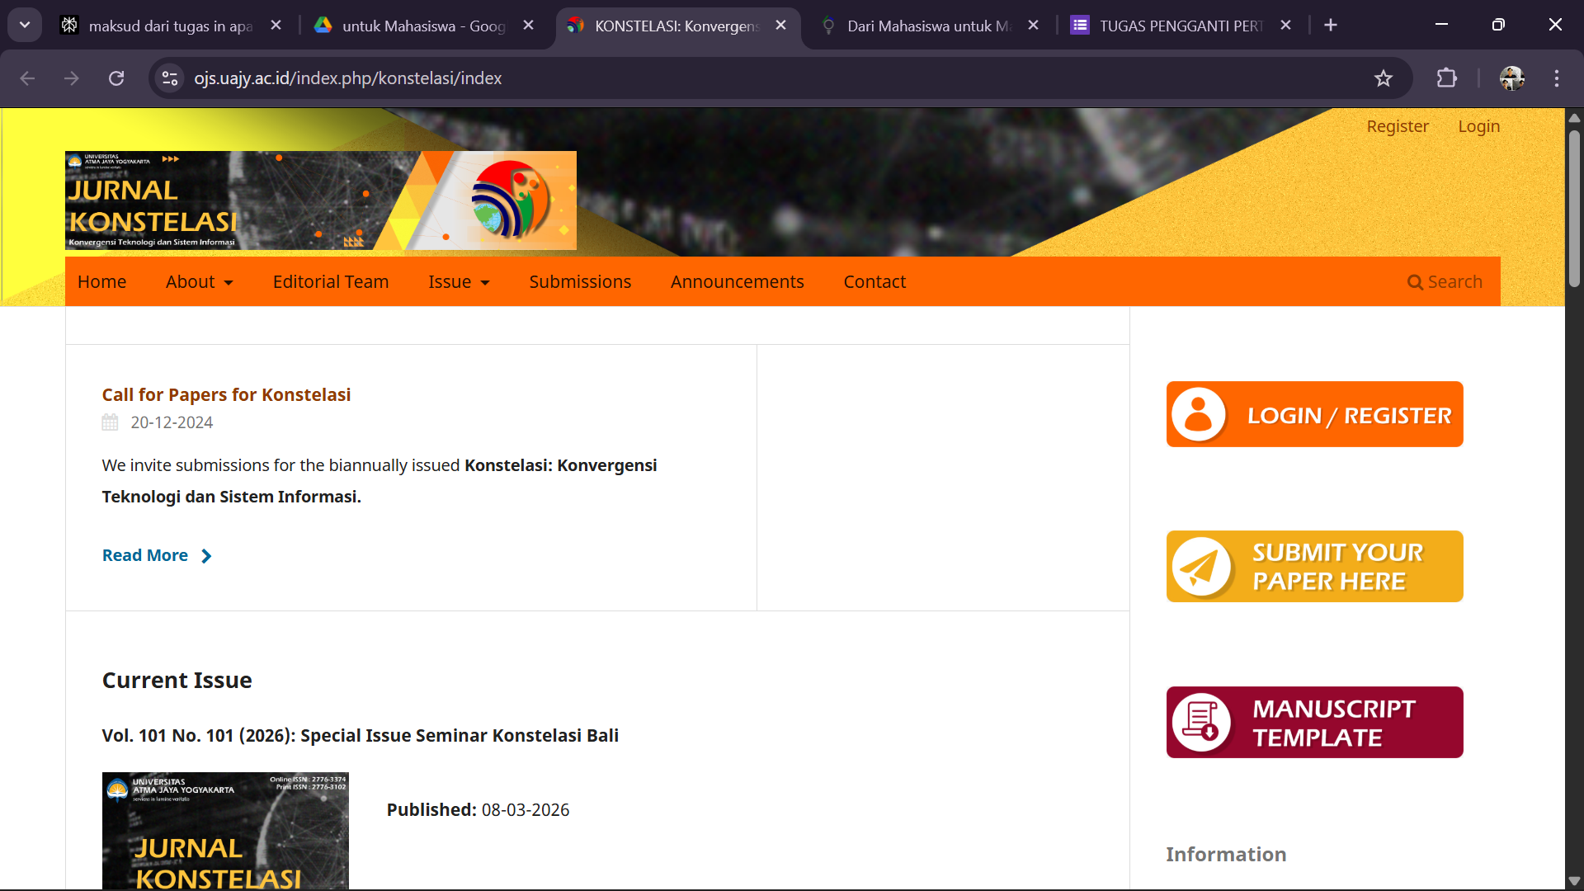Close the 'TUGAS PENGGANTI' tab
1584x891 pixels.
[1286, 25]
